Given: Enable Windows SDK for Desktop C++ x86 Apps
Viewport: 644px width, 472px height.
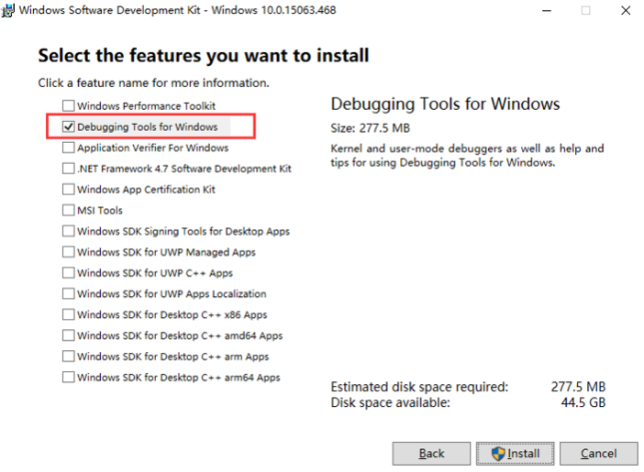Looking at the screenshot, I should [x=69, y=314].
